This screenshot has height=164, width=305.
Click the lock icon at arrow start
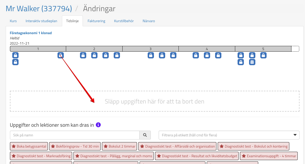[x=61, y=55]
